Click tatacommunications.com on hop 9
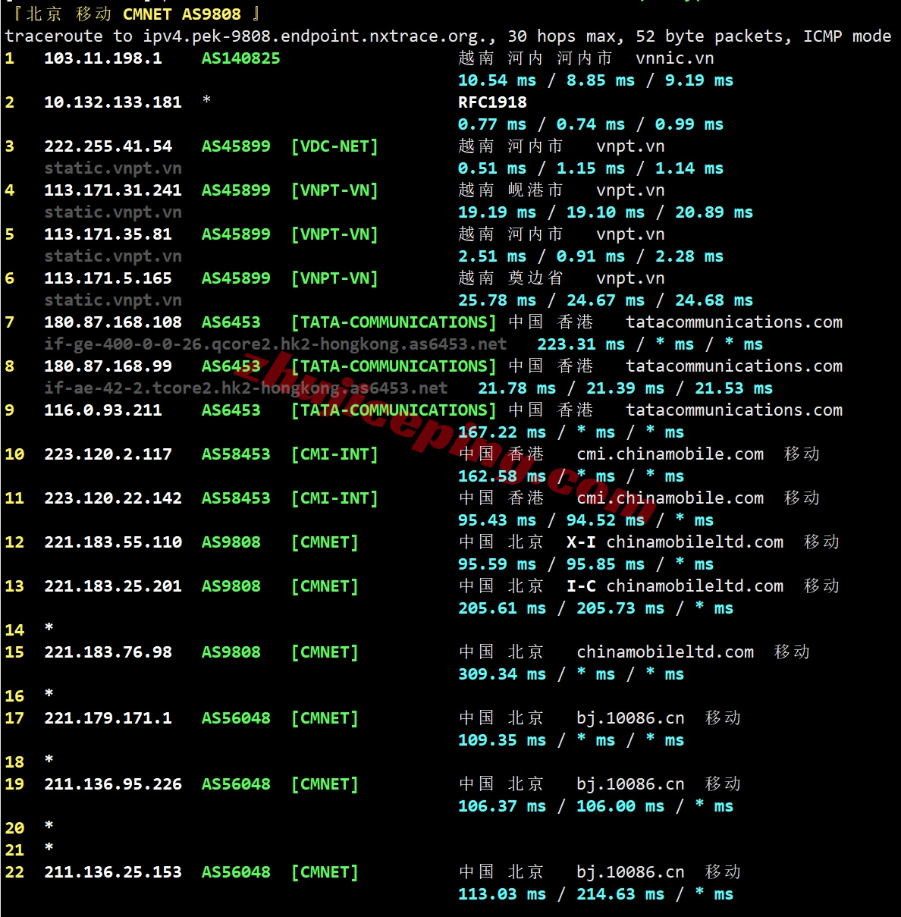Image resolution: width=901 pixels, height=917 pixels. (734, 410)
